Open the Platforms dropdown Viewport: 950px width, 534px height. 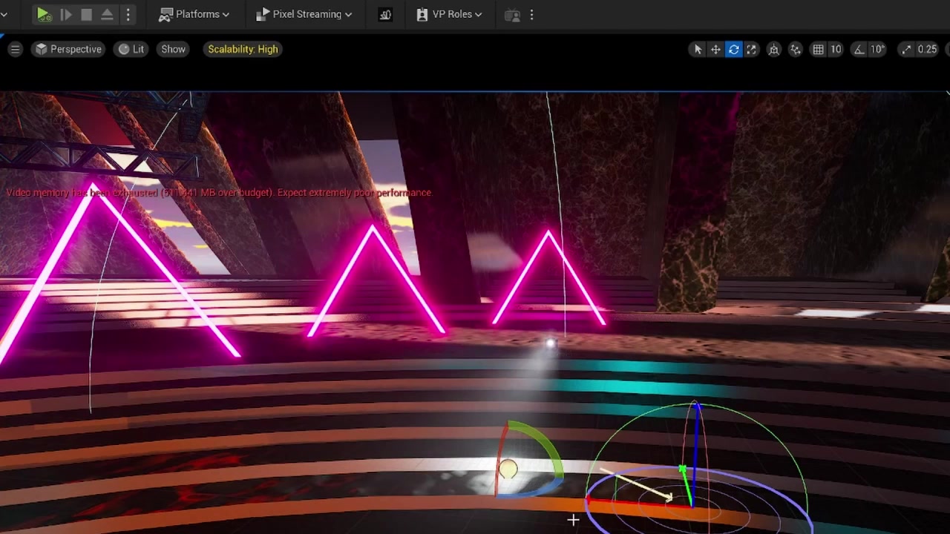pyautogui.click(x=194, y=14)
